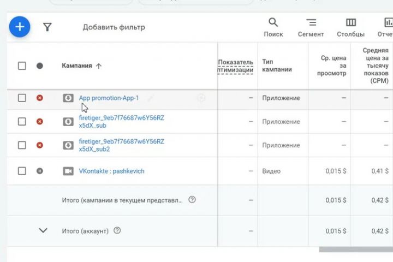Screen dimensions: 393x262
Task: Toggle the select-all campaigns header checkbox
Action: pyautogui.click(x=22, y=65)
